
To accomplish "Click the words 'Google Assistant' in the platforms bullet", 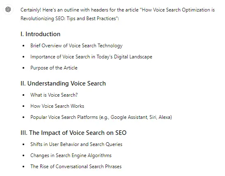I will [x=129, y=117].
